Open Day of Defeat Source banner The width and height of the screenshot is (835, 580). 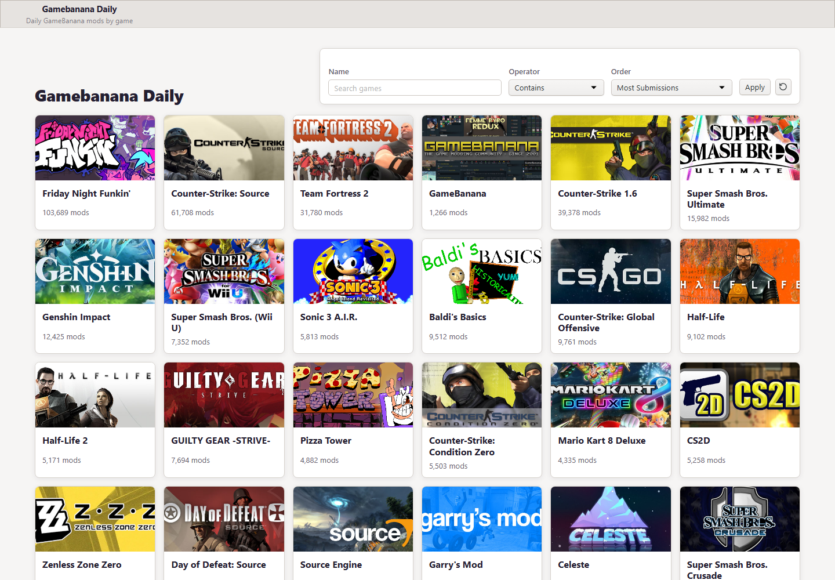(x=224, y=519)
